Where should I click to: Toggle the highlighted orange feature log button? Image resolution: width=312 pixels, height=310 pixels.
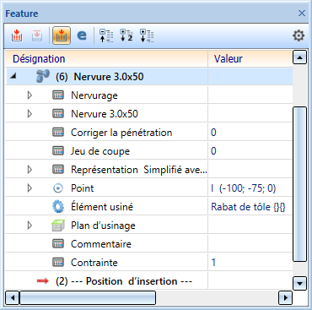pos(62,35)
